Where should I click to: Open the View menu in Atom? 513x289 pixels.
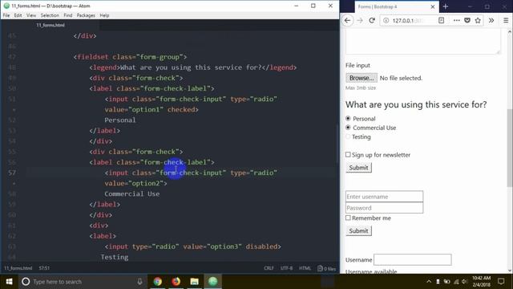click(31, 15)
